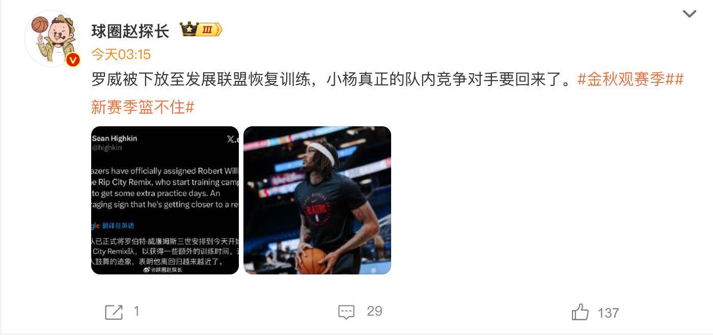Image resolution: width=713 pixels, height=335 pixels.
Task: Open the user avatar 球圈赵探长
Action: tap(52, 38)
